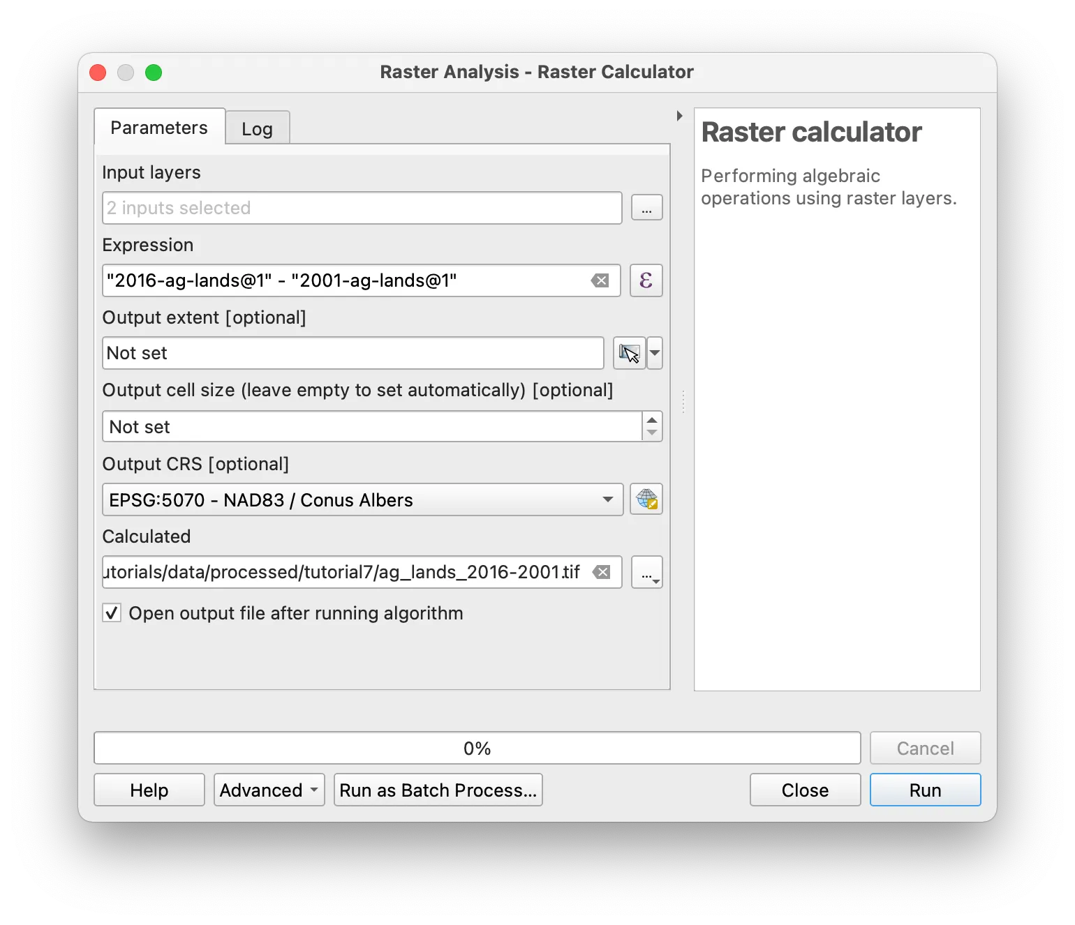This screenshot has height=925, width=1075.
Task: Run the raster calculator algorithm
Action: click(924, 790)
